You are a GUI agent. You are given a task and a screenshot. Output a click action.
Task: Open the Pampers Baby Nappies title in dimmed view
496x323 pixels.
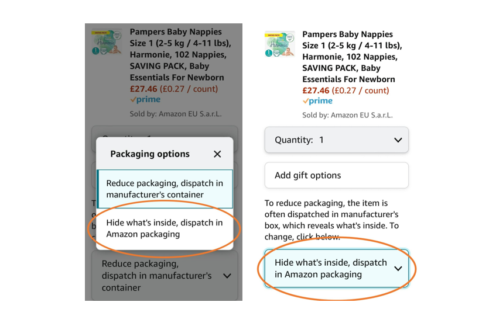click(176, 54)
